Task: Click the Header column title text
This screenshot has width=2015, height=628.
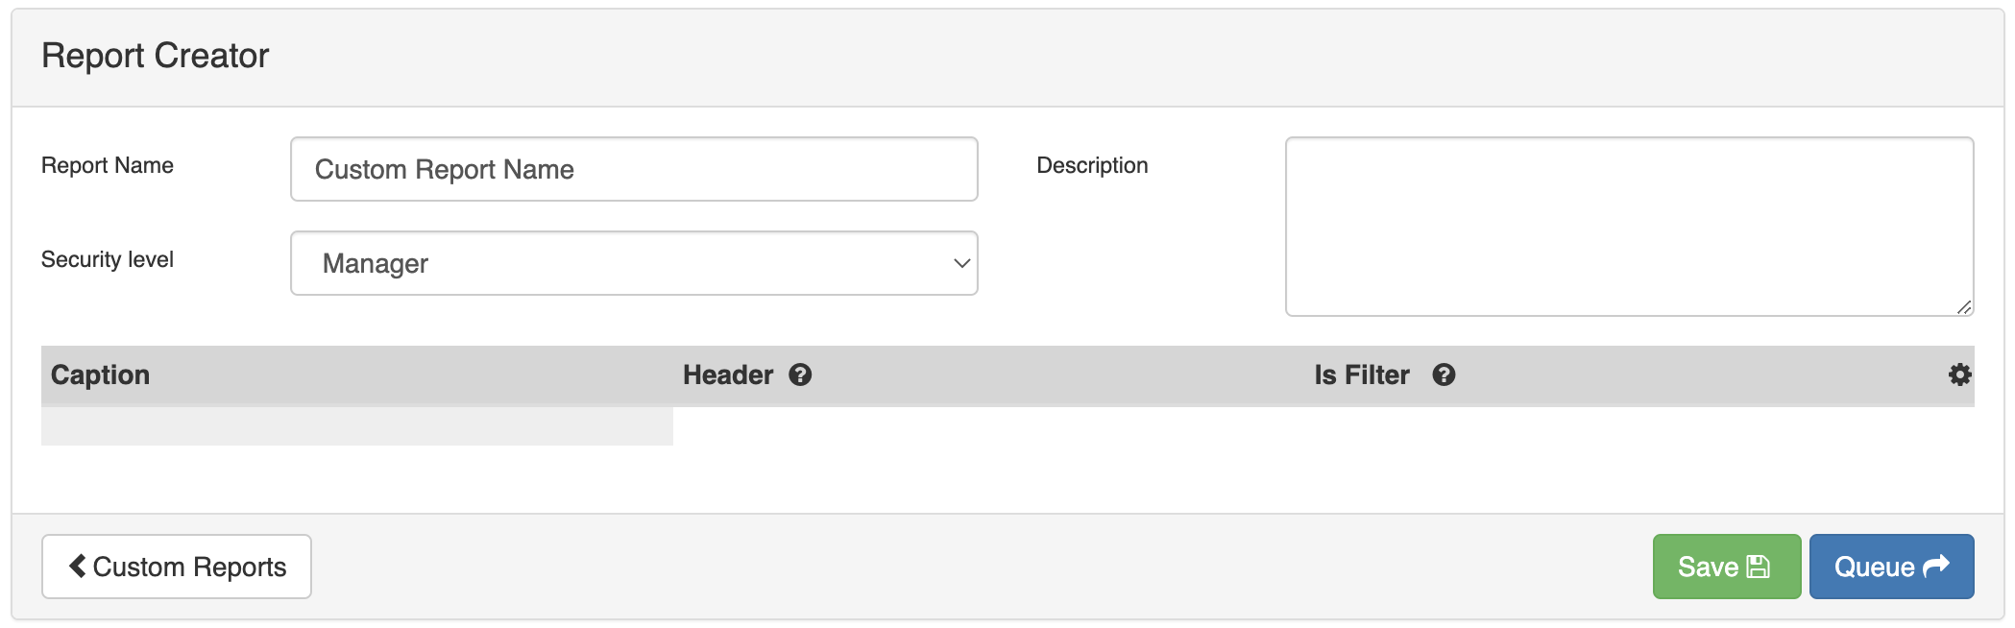Action: (728, 375)
